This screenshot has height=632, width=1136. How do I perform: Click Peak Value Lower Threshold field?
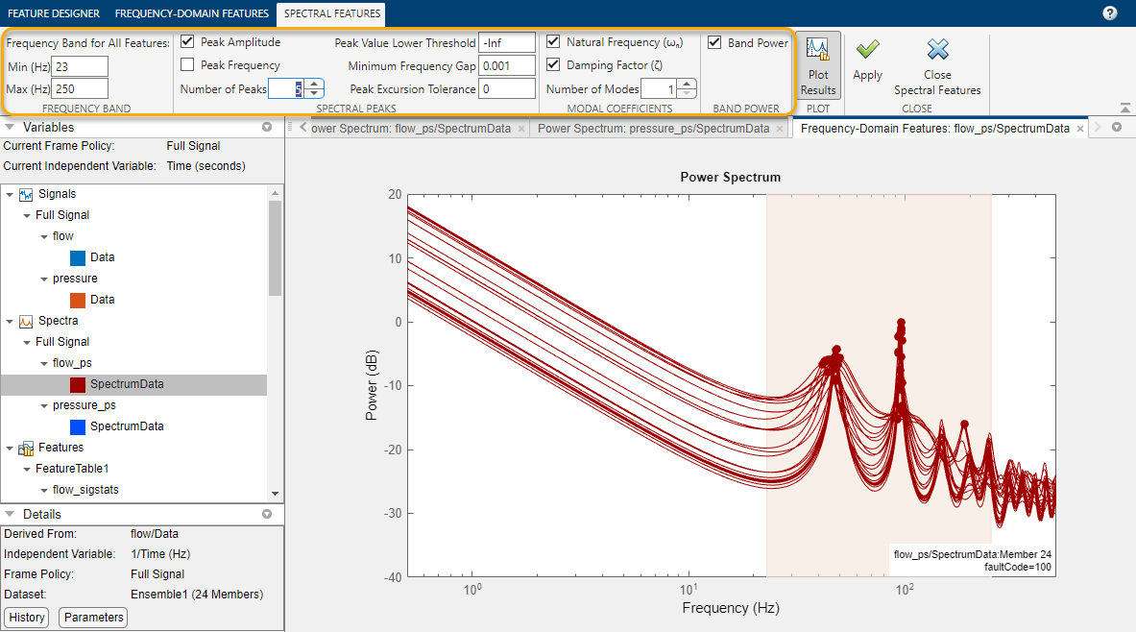point(507,43)
